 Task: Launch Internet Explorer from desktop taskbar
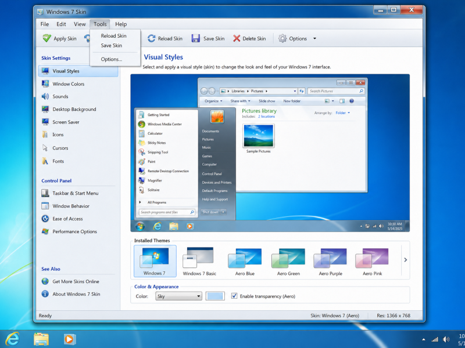coord(12,339)
